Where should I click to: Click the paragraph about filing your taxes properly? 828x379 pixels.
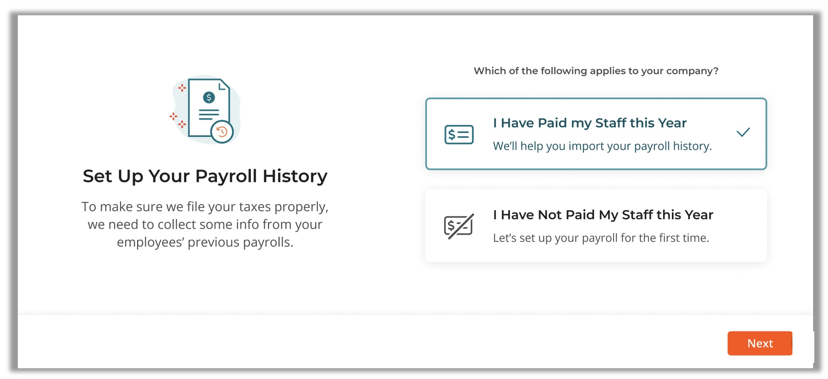coord(205,224)
